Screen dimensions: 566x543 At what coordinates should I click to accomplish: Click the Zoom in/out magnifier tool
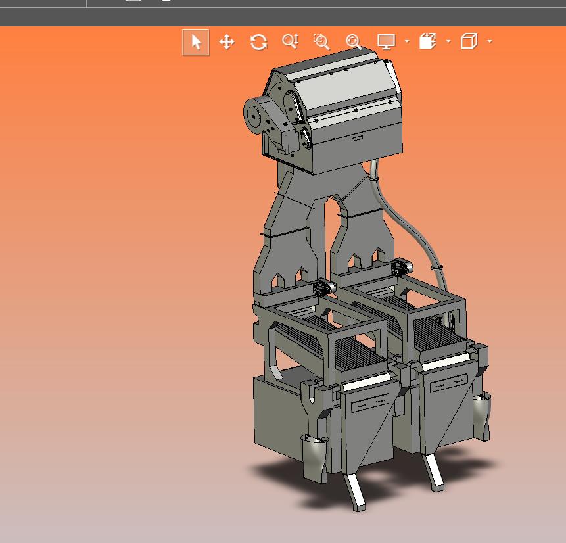click(x=290, y=42)
